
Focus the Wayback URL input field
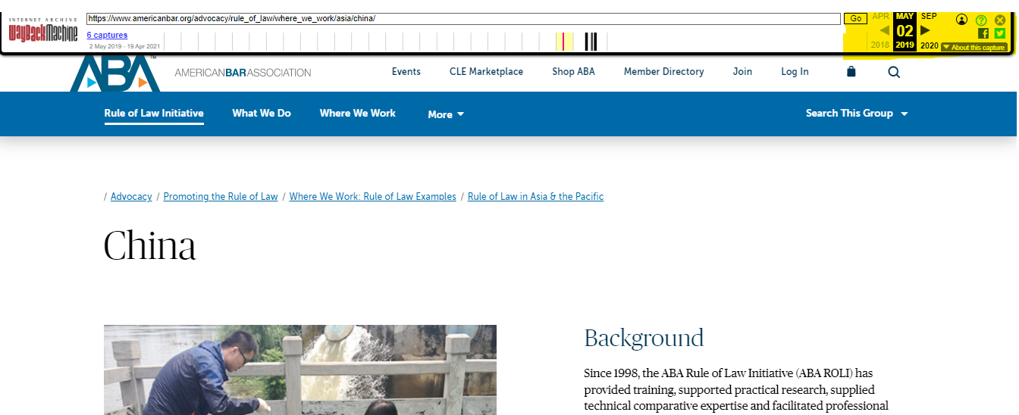pos(463,18)
